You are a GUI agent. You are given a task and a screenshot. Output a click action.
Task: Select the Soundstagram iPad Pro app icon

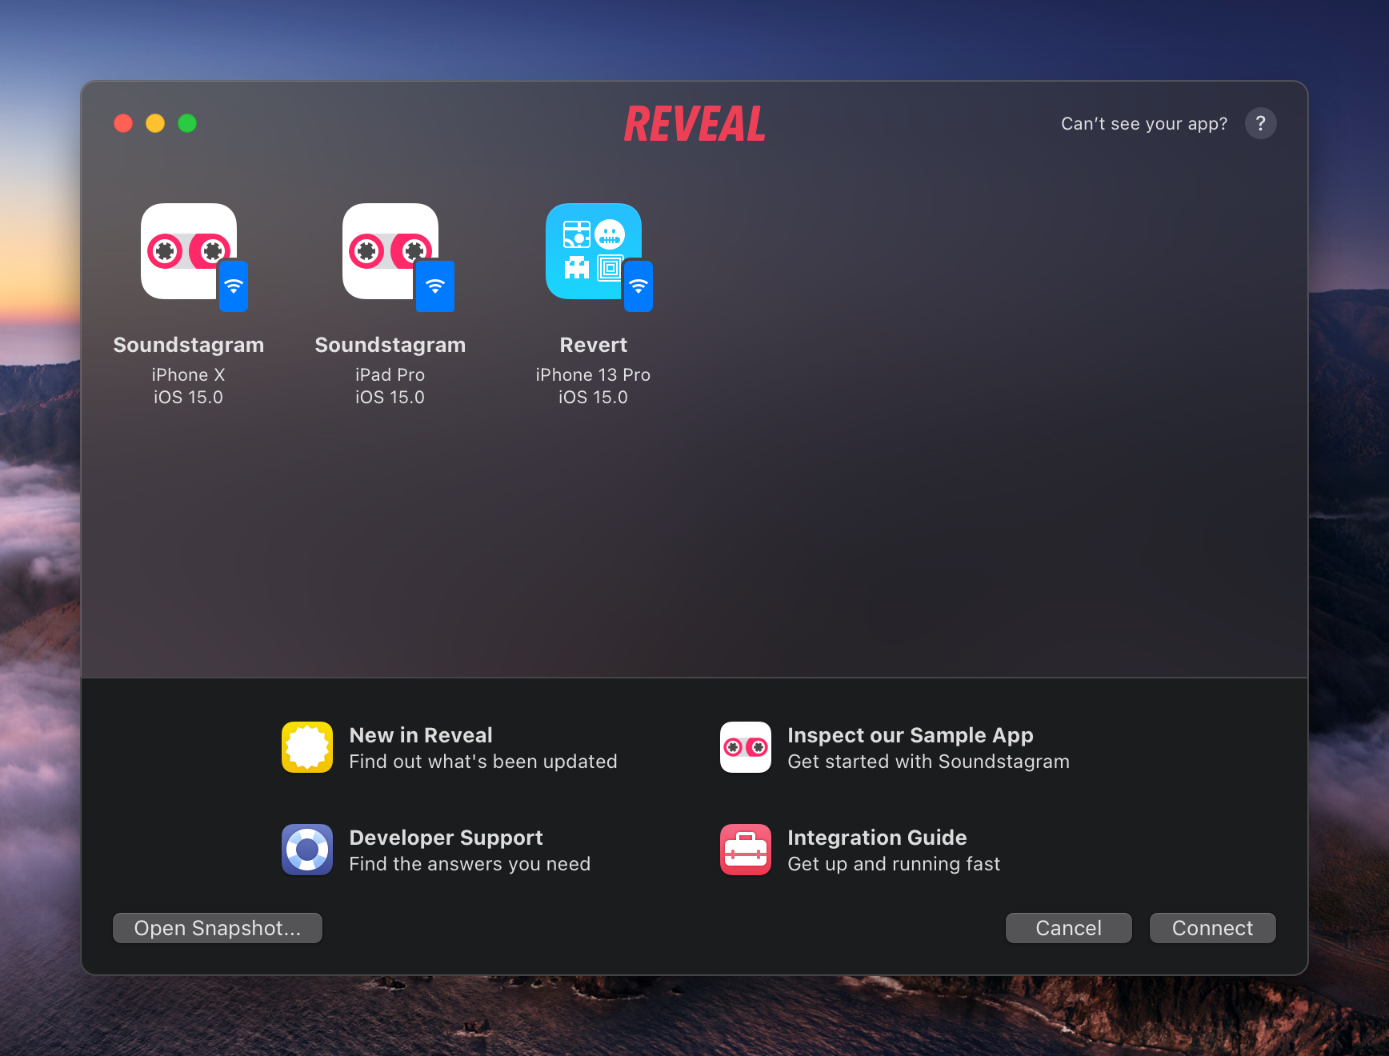click(390, 251)
